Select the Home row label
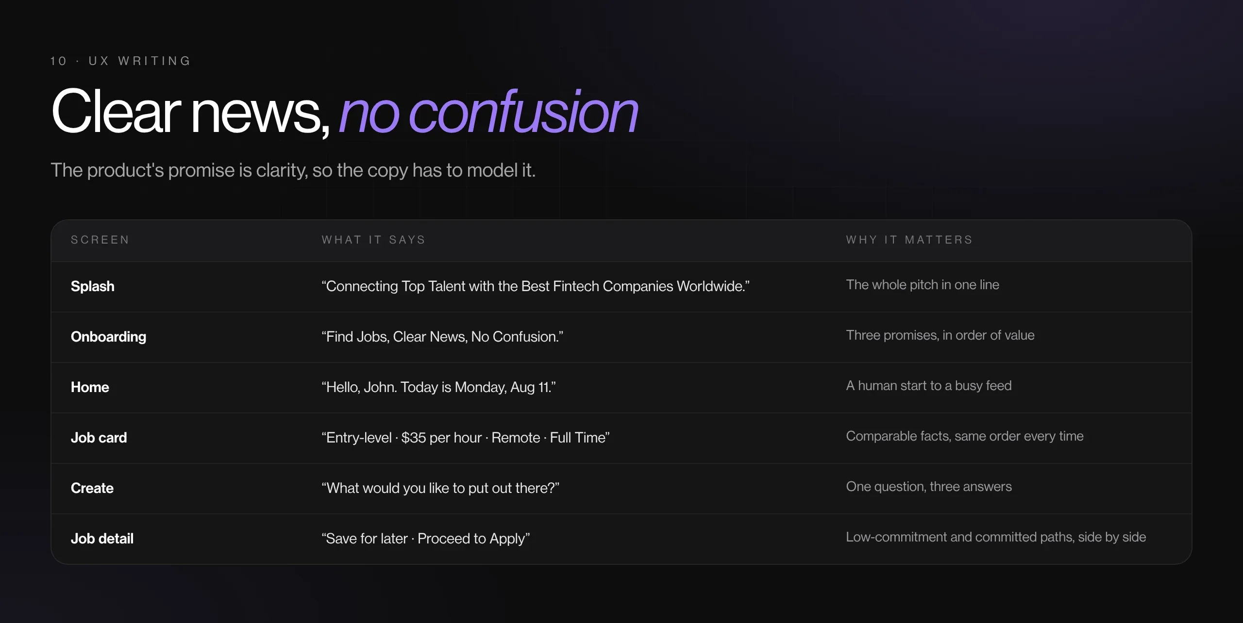The height and width of the screenshot is (623, 1243). point(90,387)
